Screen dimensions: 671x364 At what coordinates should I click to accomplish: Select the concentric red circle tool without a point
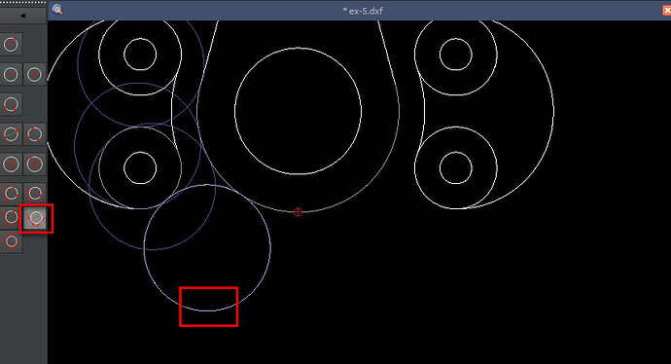(11, 164)
